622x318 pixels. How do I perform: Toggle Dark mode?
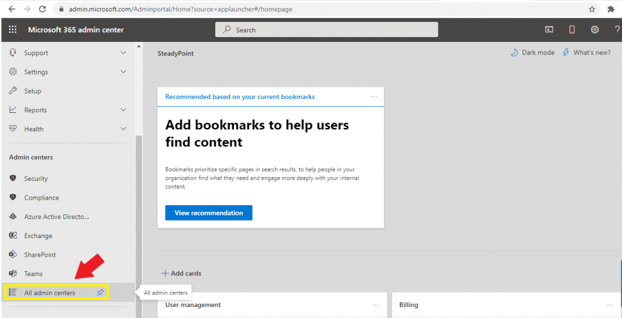[x=532, y=53]
